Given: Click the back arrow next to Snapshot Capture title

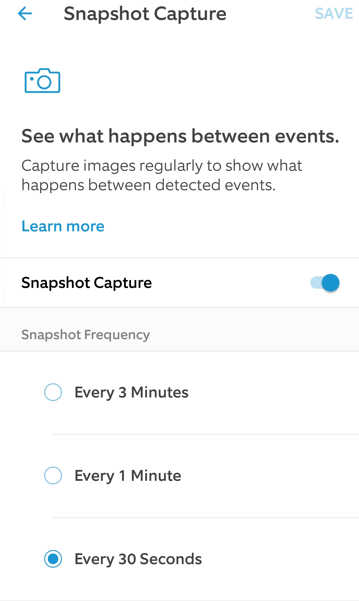Looking at the screenshot, I should pyautogui.click(x=25, y=14).
